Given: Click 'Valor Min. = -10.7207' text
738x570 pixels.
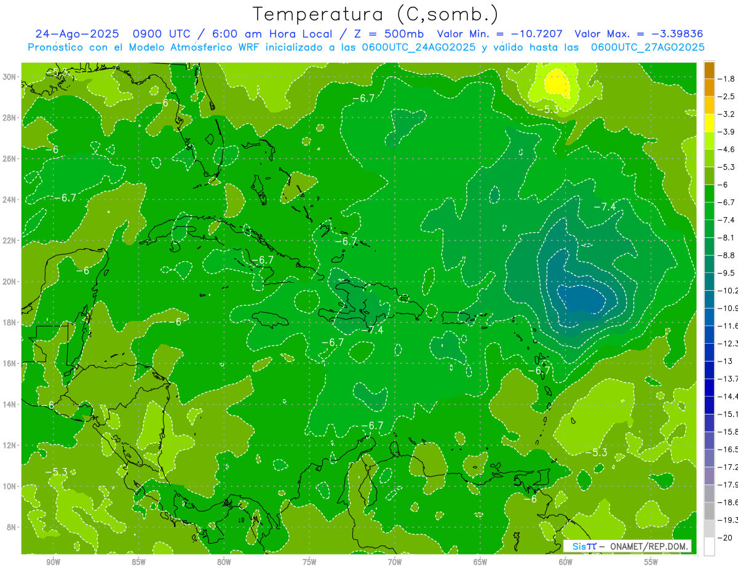Looking at the screenshot, I should click(501, 34).
